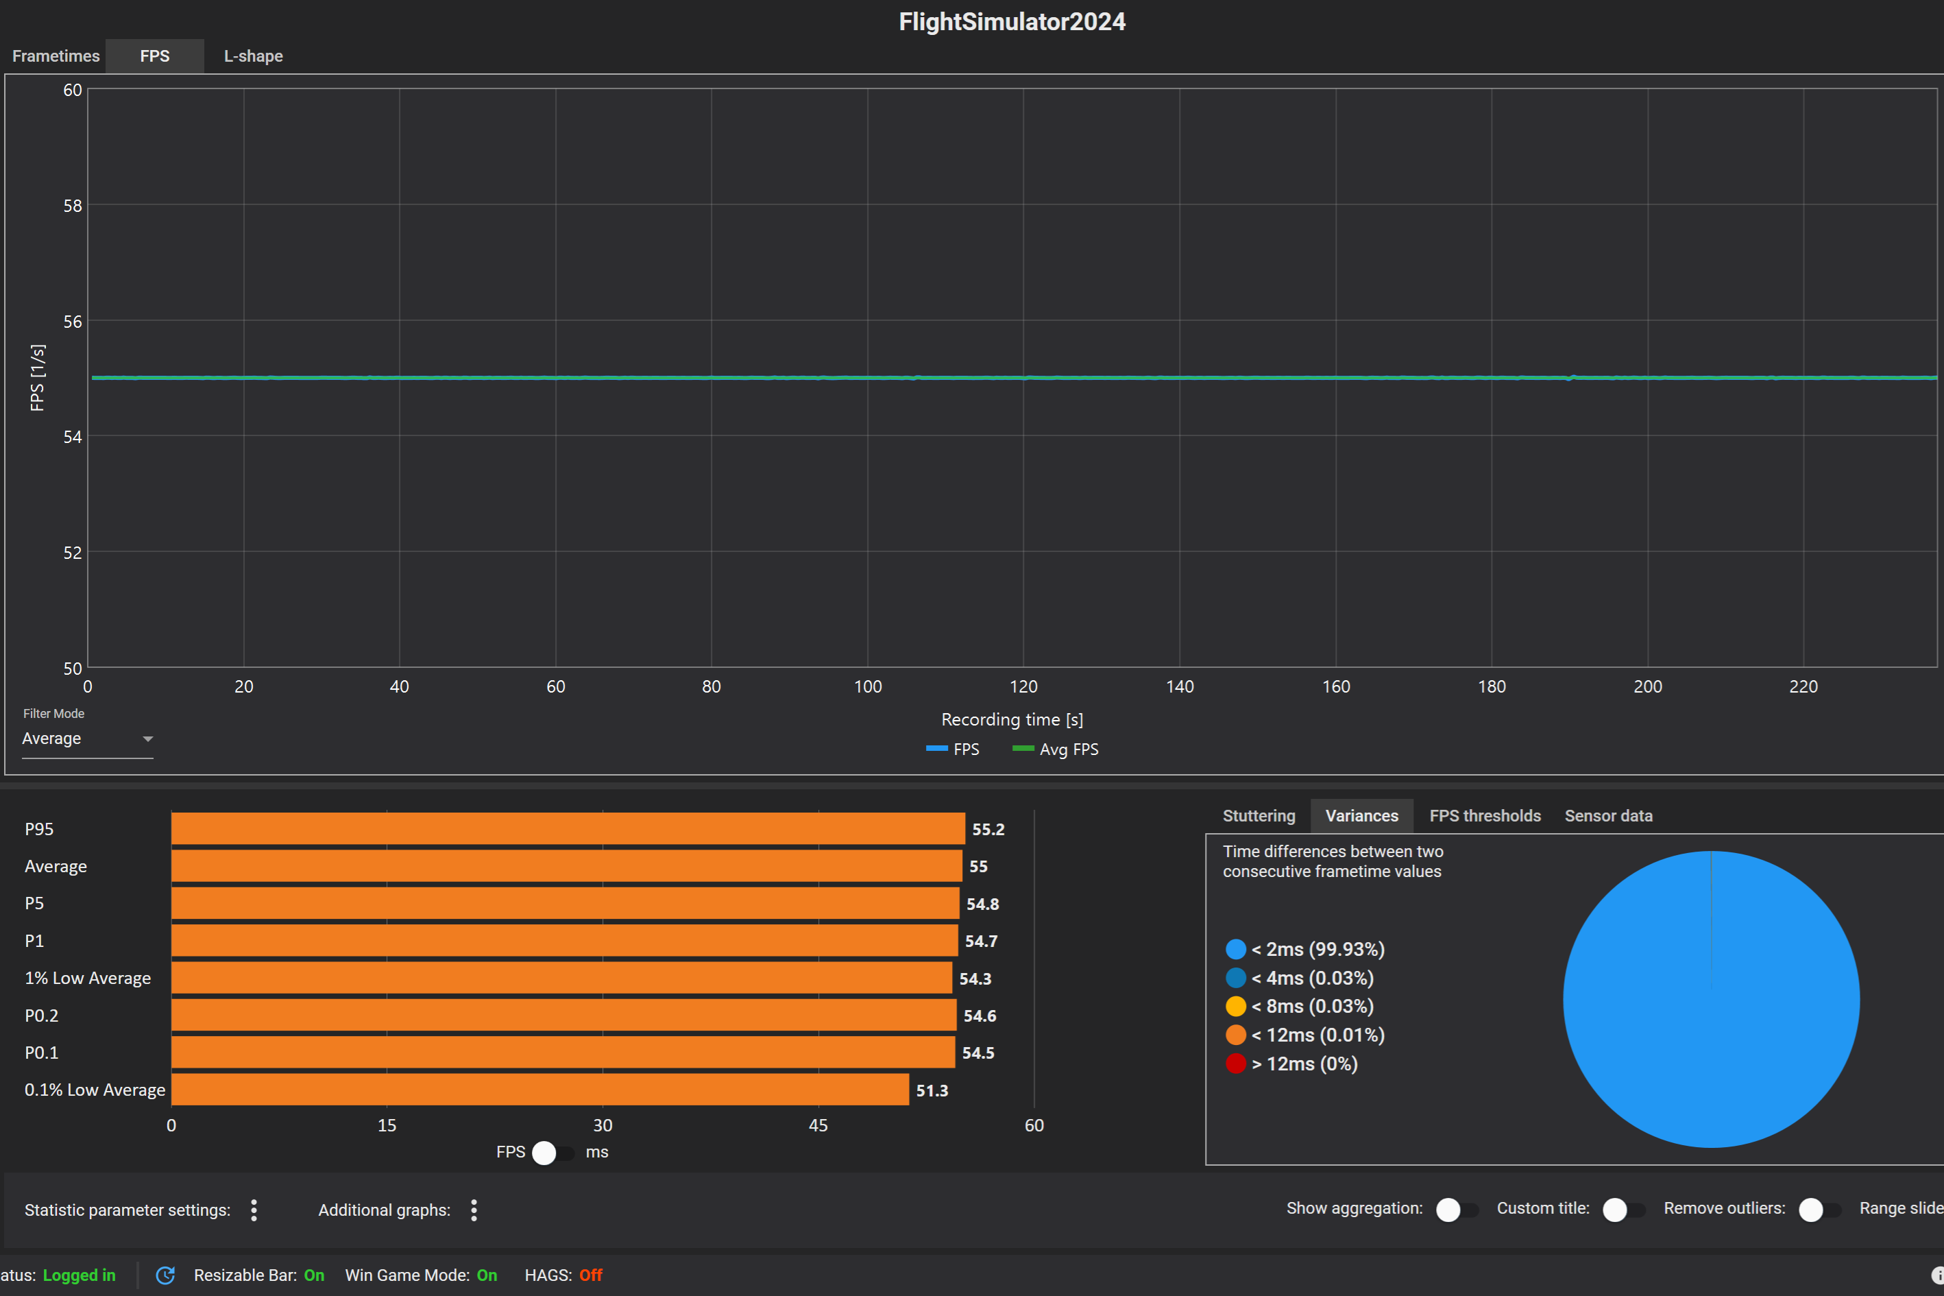Click the P1 orange bar
Image resolution: width=1944 pixels, height=1296 pixels.
[564, 941]
